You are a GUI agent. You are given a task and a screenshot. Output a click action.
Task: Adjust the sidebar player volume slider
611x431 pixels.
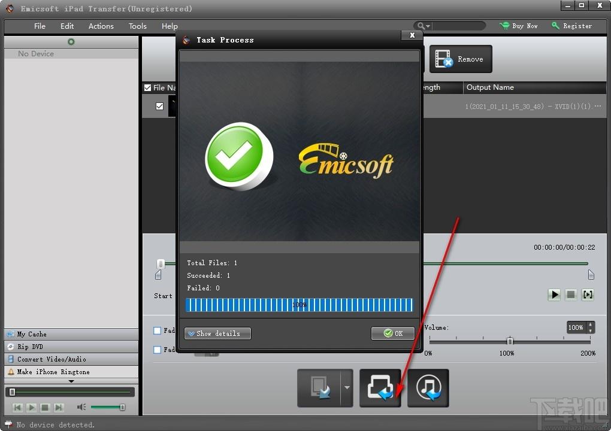coord(108,407)
